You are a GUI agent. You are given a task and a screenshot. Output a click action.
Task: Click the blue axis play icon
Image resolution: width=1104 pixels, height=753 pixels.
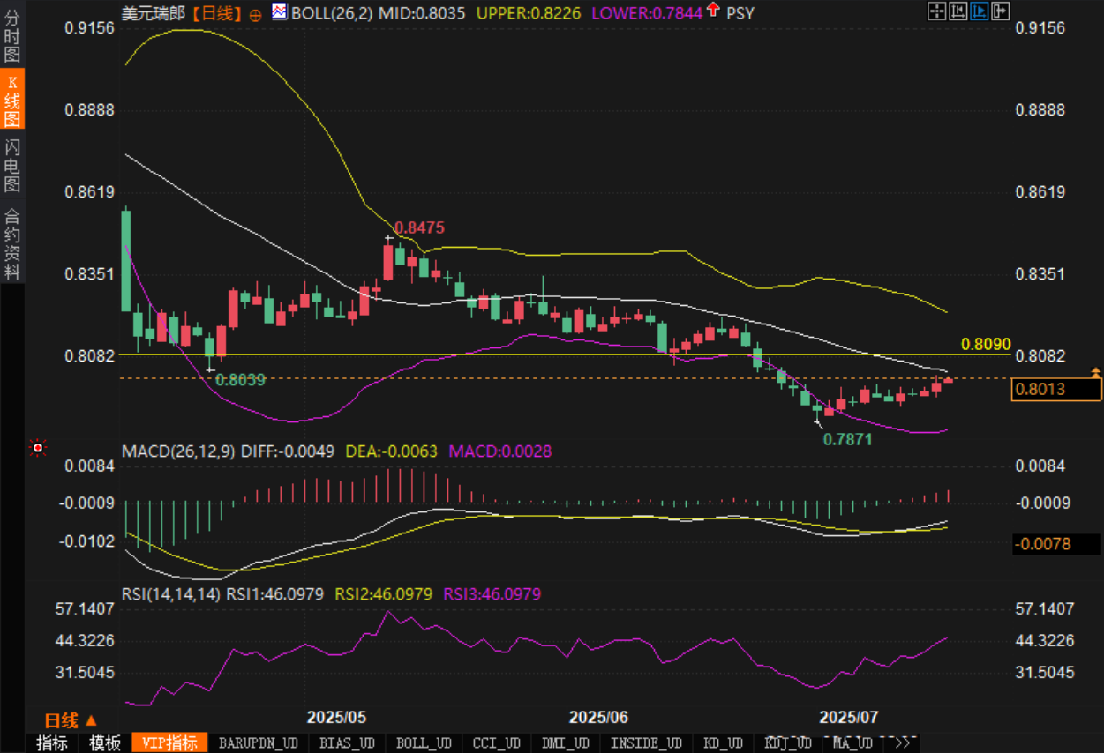979,11
